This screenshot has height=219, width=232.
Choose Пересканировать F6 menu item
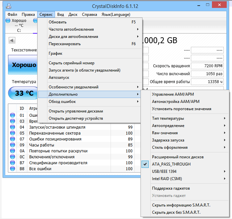[x=89, y=44]
